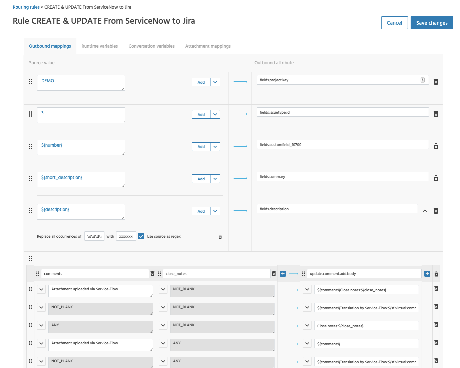Image resolution: width=460 pixels, height=368 pixels.
Task: Delete the fields.project.key mapping row
Action: click(x=436, y=82)
